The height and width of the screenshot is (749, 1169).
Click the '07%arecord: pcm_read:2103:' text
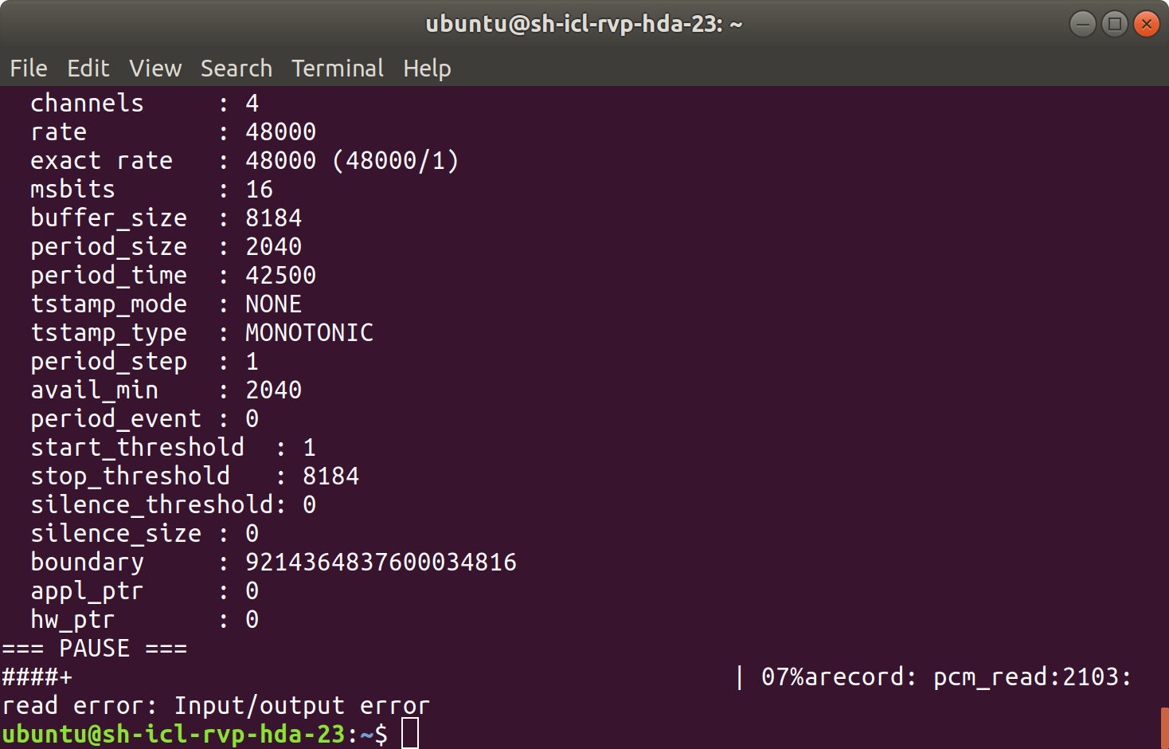pyautogui.click(x=947, y=677)
